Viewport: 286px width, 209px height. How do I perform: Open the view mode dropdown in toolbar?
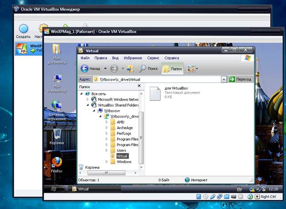(x=191, y=68)
